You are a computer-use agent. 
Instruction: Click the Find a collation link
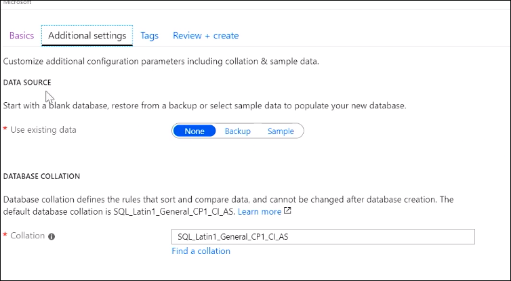pyautogui.click(x=201, y=251)
